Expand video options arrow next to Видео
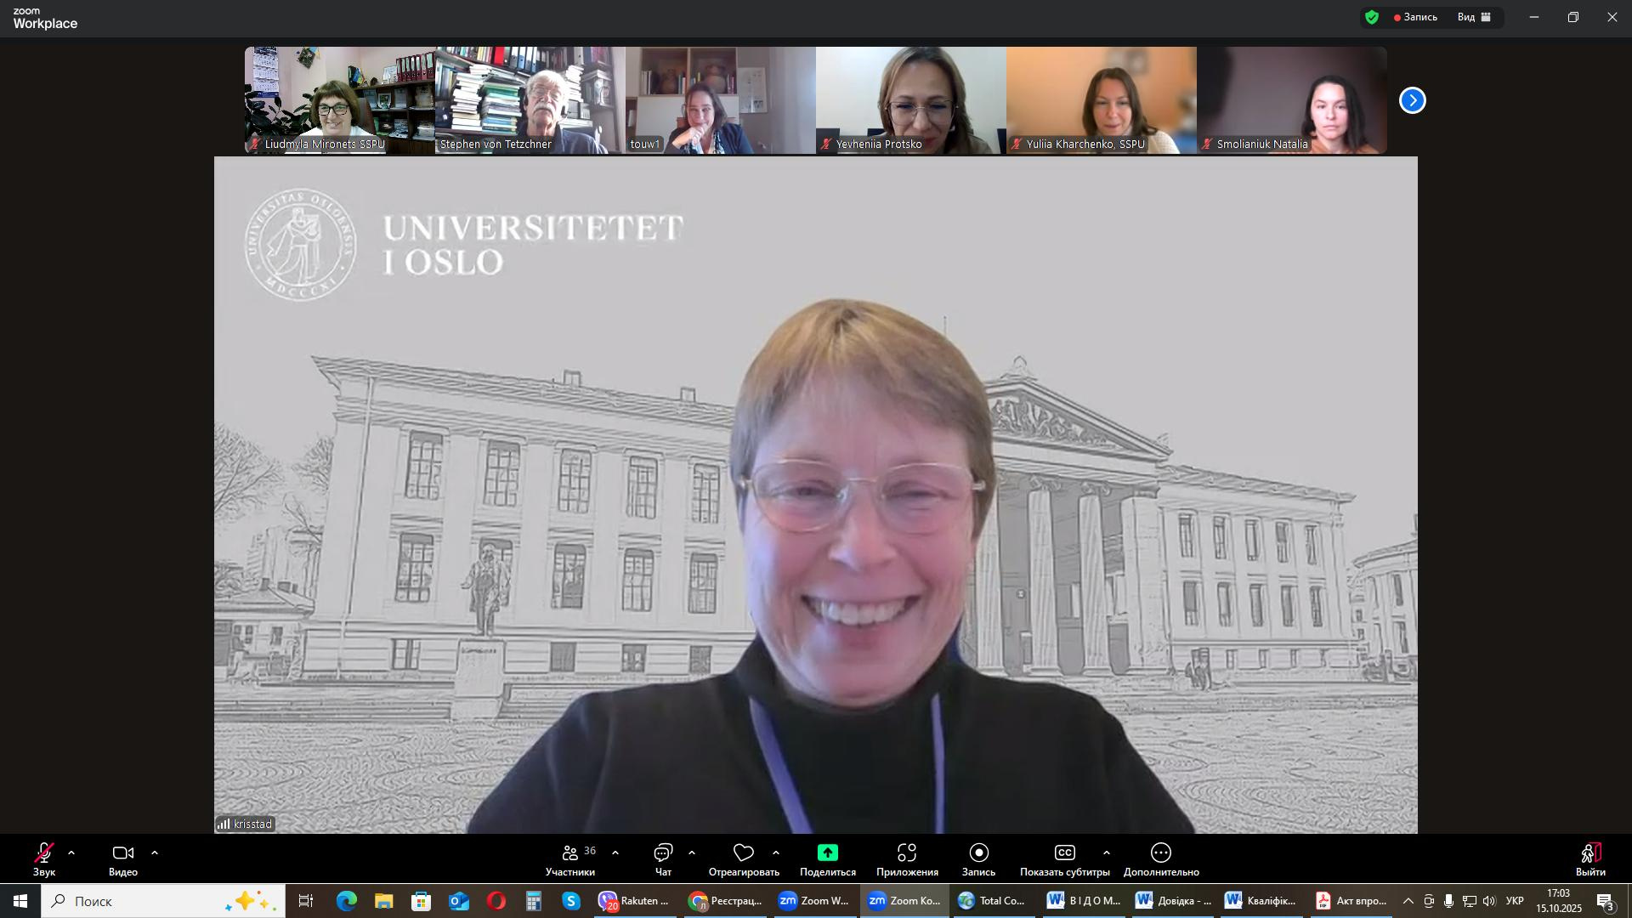Image resolution: width=1632 pixels, height=918 pixels. tap(155, 853)
